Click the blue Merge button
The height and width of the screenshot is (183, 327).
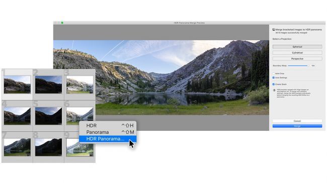[x=297, y=126]
